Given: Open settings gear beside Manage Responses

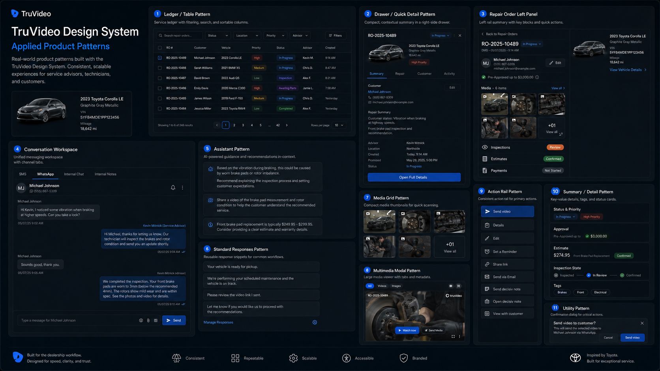Looking at the screenshot, I should (x=315, y=323).
